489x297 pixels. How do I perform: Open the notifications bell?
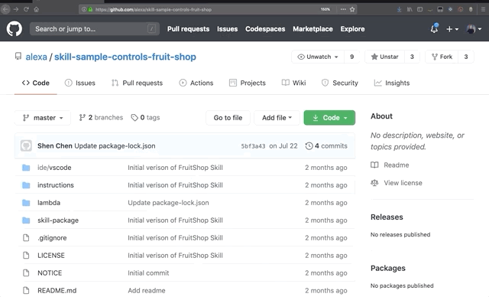tap(434, 29)
